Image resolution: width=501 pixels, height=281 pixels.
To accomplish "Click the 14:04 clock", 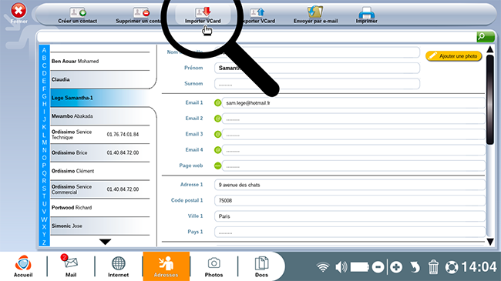I will (479, 266).
